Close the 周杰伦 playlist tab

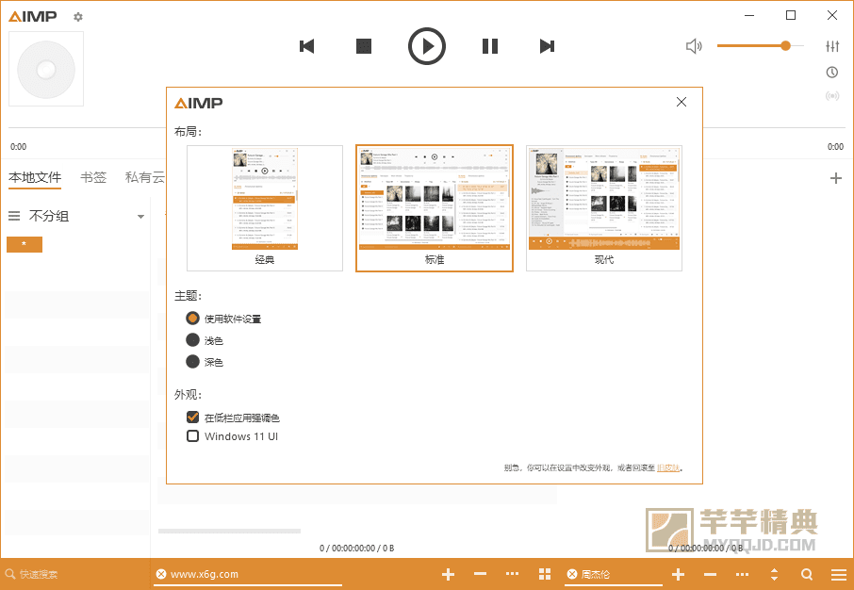[572, 574]
